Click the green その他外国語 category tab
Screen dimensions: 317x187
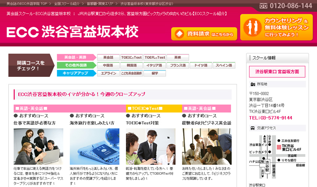[76, 65]
